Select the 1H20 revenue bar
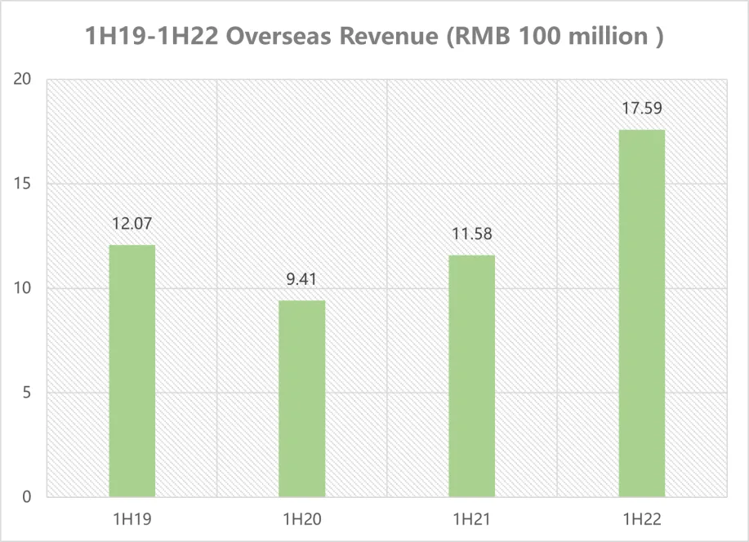Viewport: 749px width, 542px height. tap(301, 396)
